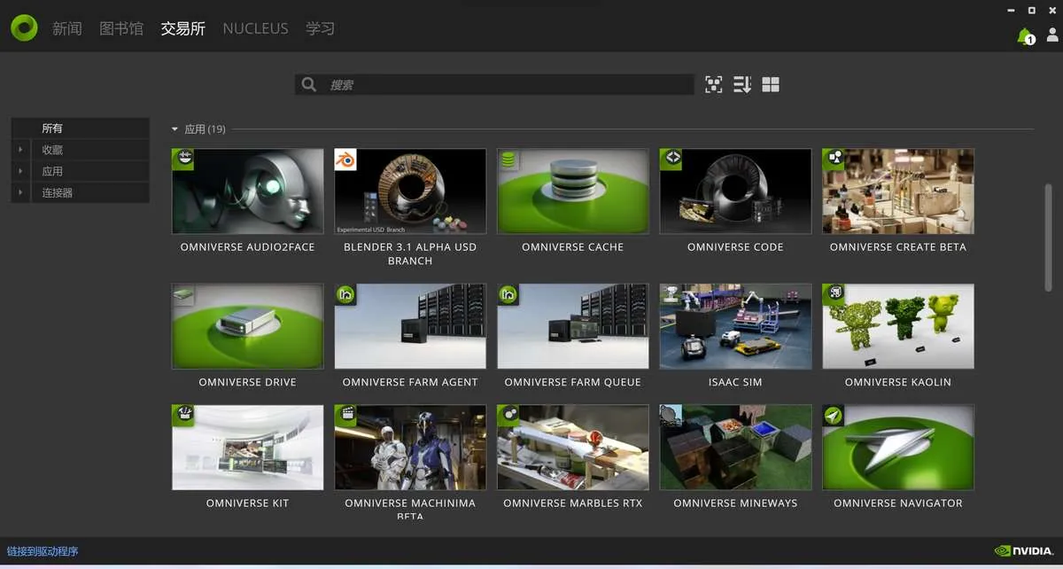Click the Navigator arrow badge icon
Viewport: 1063px width, 569px height.
tap(834, 416)
